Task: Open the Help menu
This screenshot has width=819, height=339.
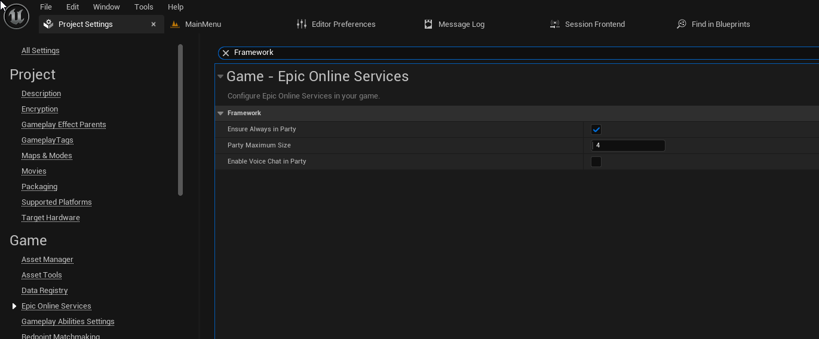Action: [x=176, y=7]
